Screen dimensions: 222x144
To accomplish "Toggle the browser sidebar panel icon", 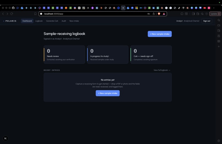I will (x=193, y=14).
